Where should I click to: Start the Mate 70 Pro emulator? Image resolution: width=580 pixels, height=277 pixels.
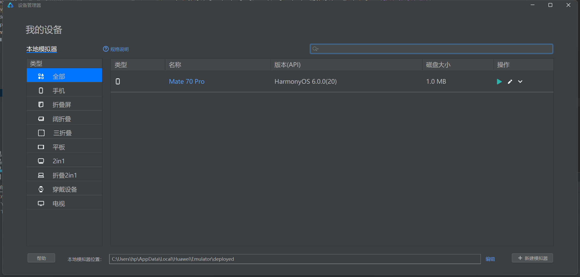click(x=499, y=82)
